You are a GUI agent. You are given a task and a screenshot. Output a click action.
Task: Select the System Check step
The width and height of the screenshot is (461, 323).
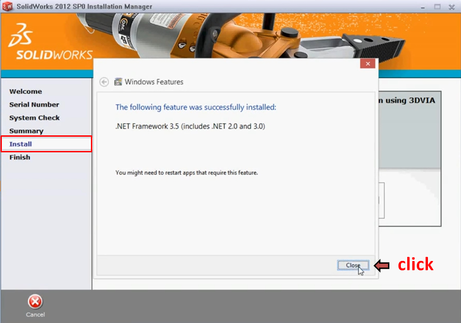coord(34,118)
